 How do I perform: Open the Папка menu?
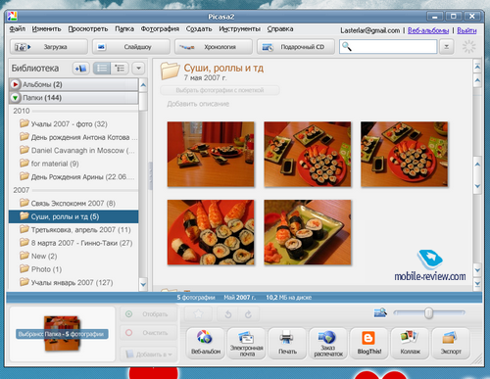click(x=124, y=29)
